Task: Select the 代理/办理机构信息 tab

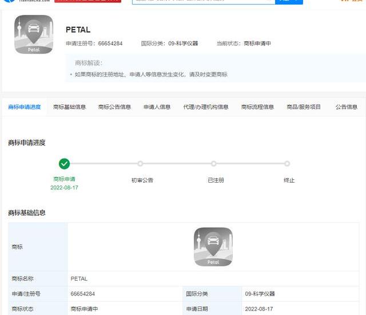Action: coord(206,107)
